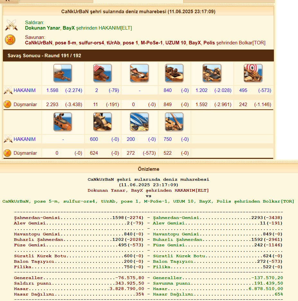The image size is (298, 301).
Task: Select the rocket ship icon with target sail
Action: 253,73
